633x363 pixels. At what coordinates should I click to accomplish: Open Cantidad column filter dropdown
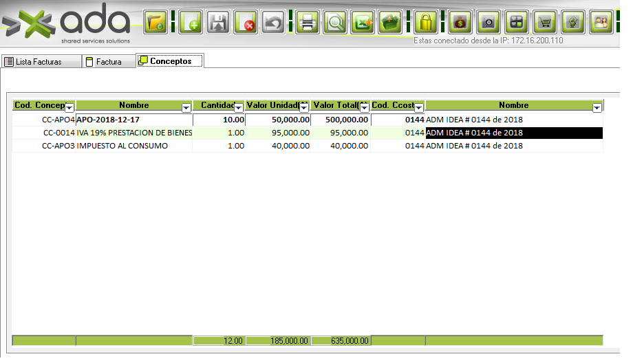point(238,107)
